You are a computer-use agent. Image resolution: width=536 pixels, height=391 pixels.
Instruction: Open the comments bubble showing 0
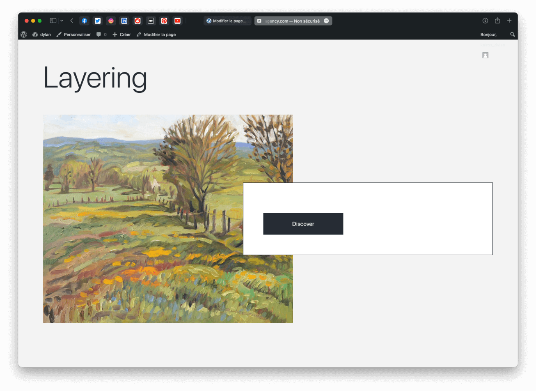click(x=101, y=34)
